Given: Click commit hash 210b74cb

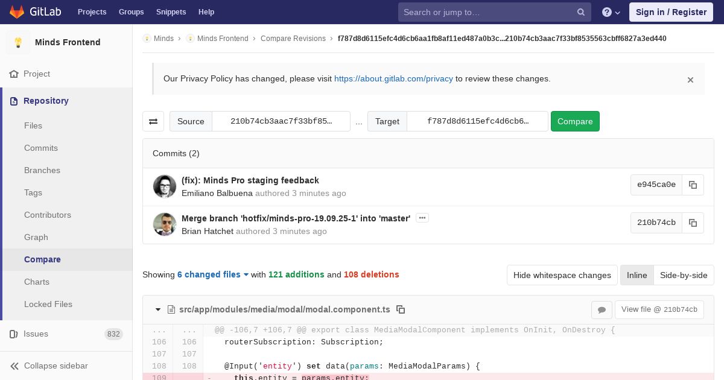Looking at the screenshot, I should (x=656, y=223).
